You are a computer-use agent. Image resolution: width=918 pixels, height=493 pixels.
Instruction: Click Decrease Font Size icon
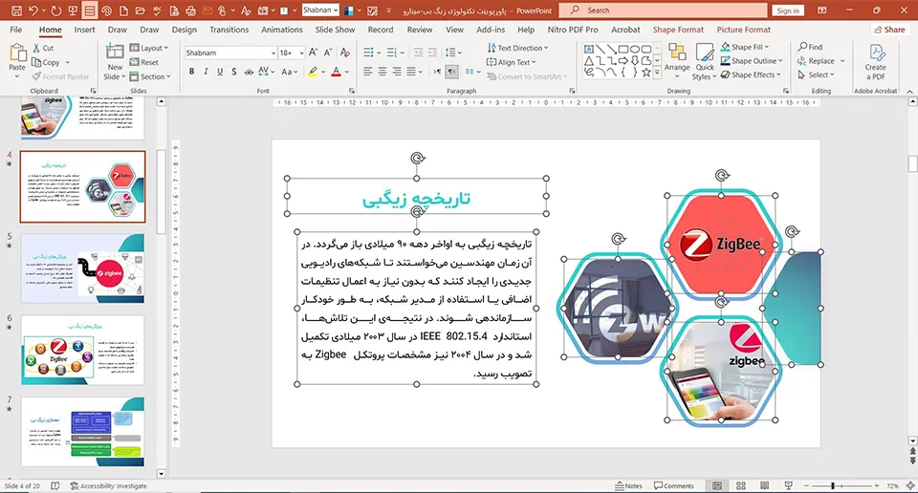click(328, 53)
